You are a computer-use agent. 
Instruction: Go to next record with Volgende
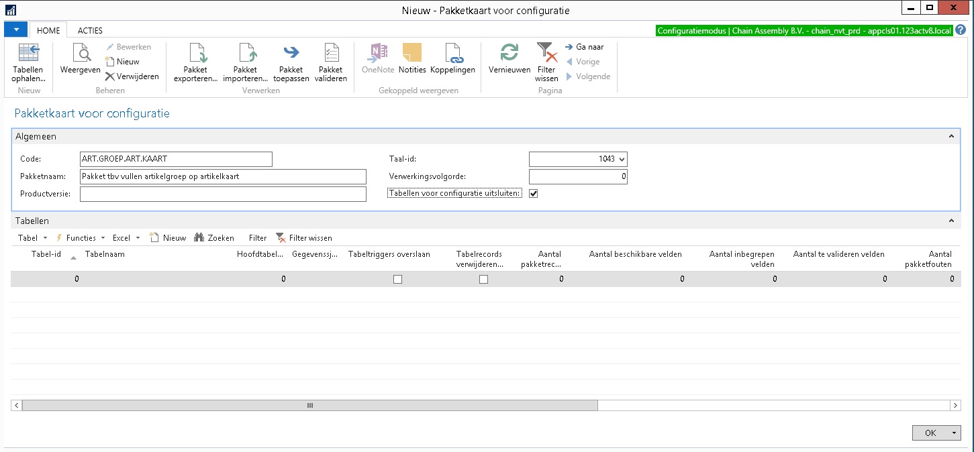(x=587, y=76)
